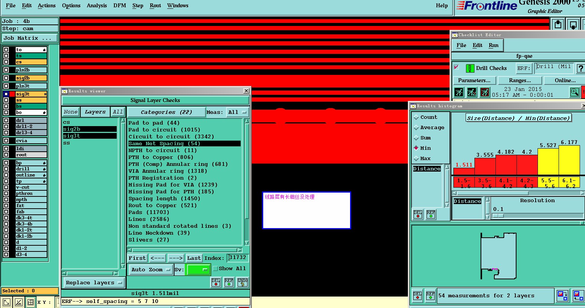Select the Count radio option
The width and height of the screenshot is (585, 308).
coord(416,117)
